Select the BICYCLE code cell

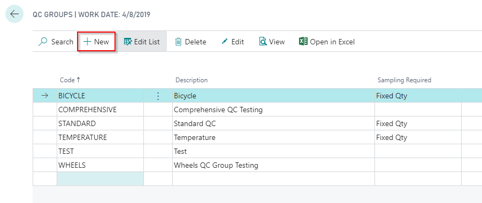tap(100, 96)
